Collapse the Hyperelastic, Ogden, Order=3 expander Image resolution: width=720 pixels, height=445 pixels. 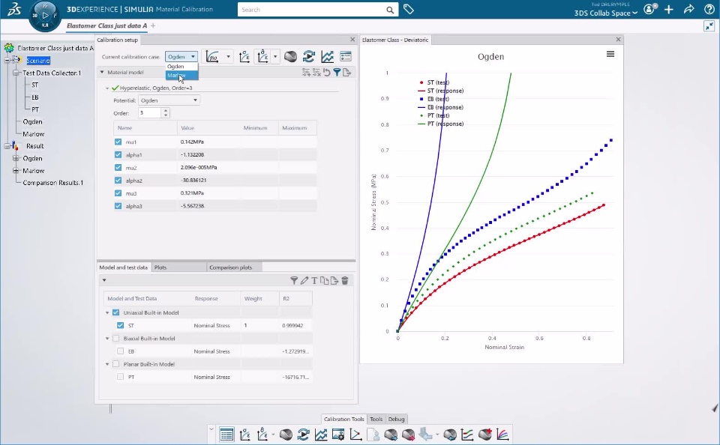tap(107, 88)
